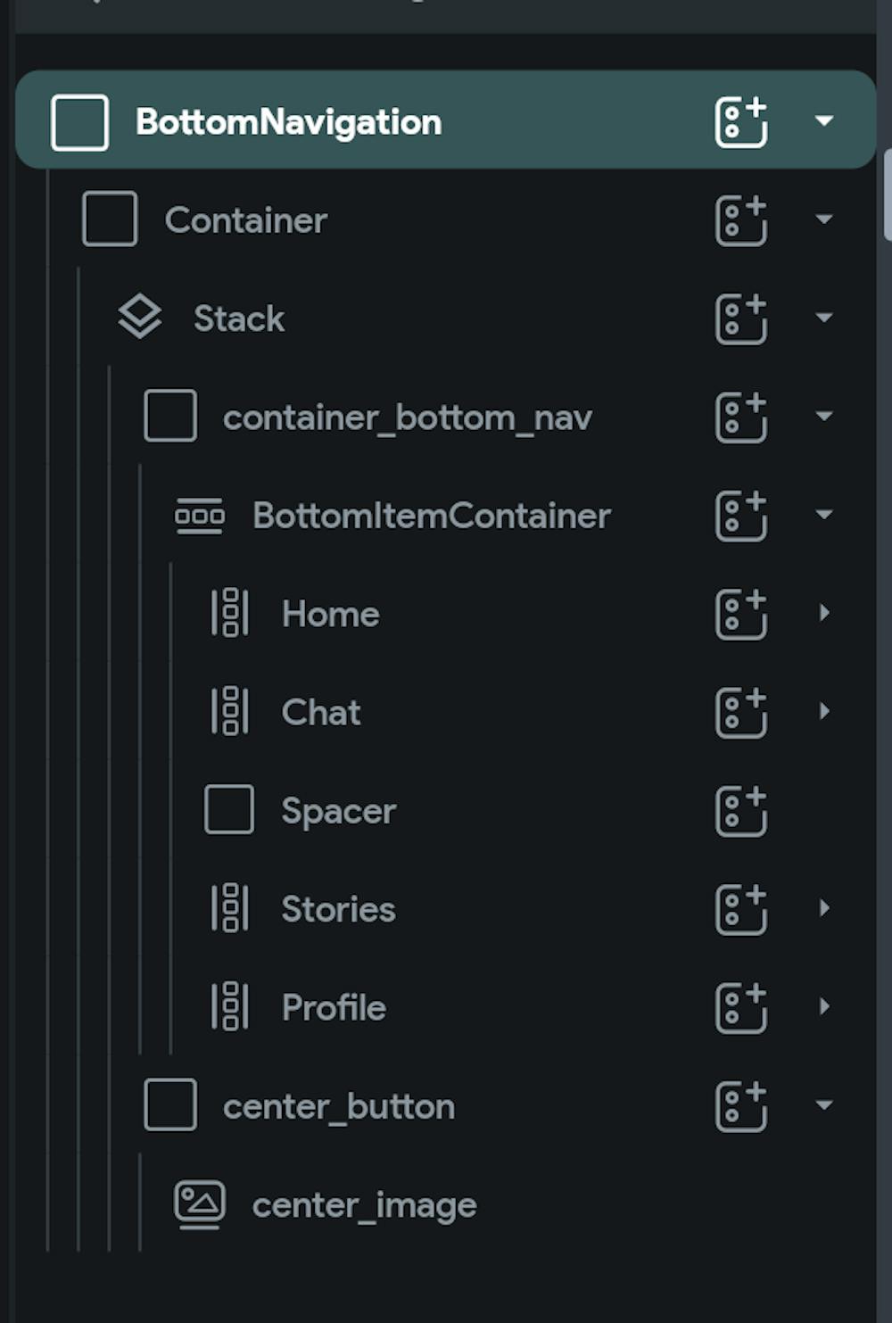Click add-widget icon for BottomItemContainer
892x1323 pixels.
pos(740,516)
